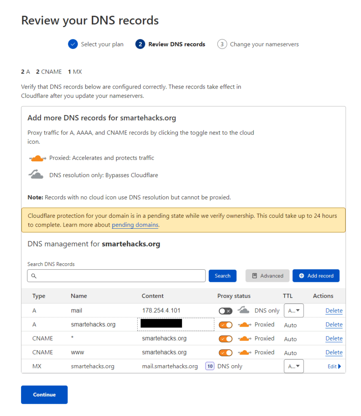
Task: Click the Type column header
Action: click(x=39, y=296)
